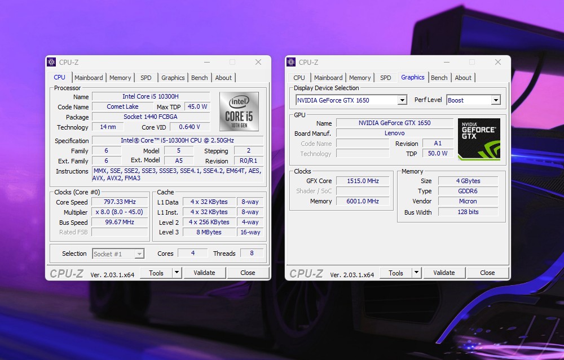This screenshot has width=564, height=360.
Task: Minimize the CPU-Z window showing the GTX 1650
Action: (446, 62)
